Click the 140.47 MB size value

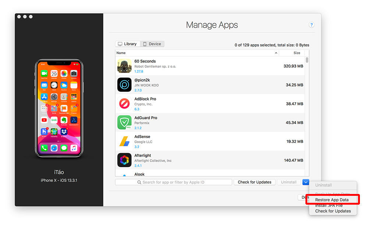[x=294, y=160]
